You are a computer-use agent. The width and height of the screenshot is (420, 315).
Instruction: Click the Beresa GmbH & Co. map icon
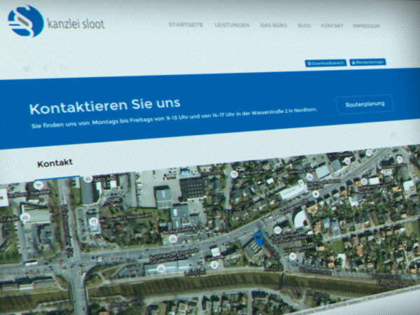[x=173, y=239]
